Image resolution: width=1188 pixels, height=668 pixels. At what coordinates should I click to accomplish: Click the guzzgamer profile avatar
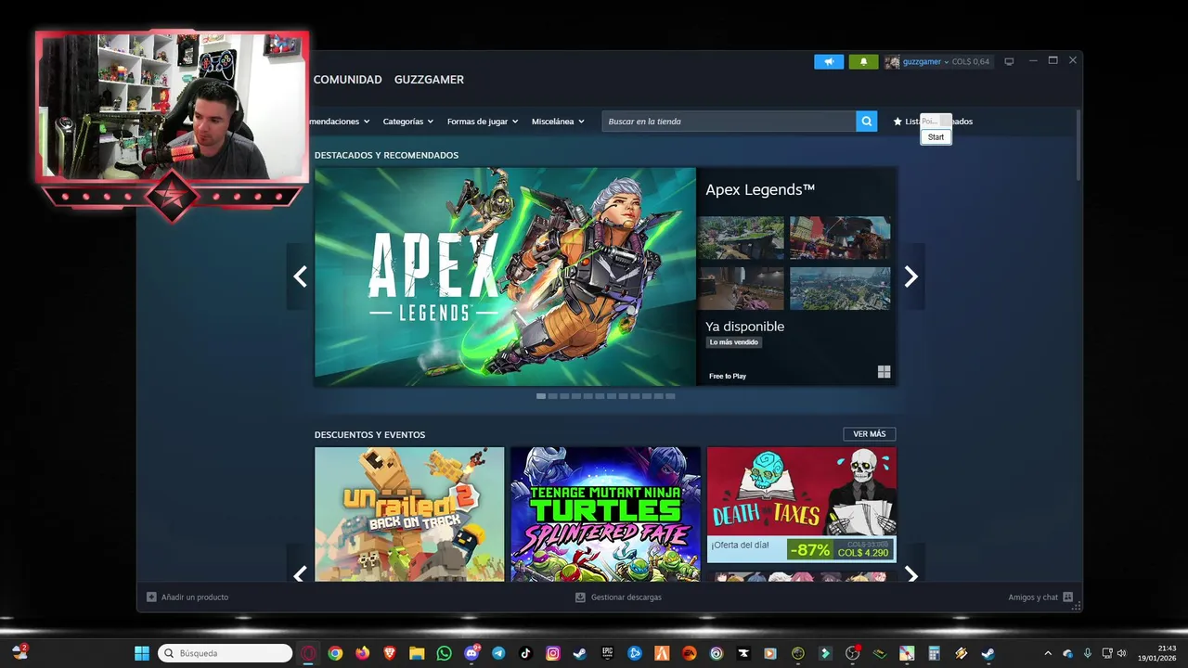892,62
